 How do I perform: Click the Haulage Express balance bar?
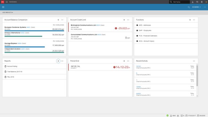click(x=25, y=47)
